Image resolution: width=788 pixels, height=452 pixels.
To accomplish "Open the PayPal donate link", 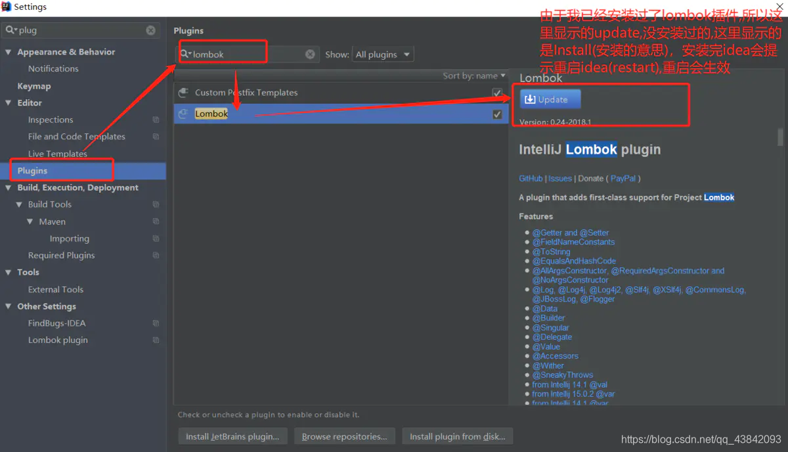I will tap(623, 179).
